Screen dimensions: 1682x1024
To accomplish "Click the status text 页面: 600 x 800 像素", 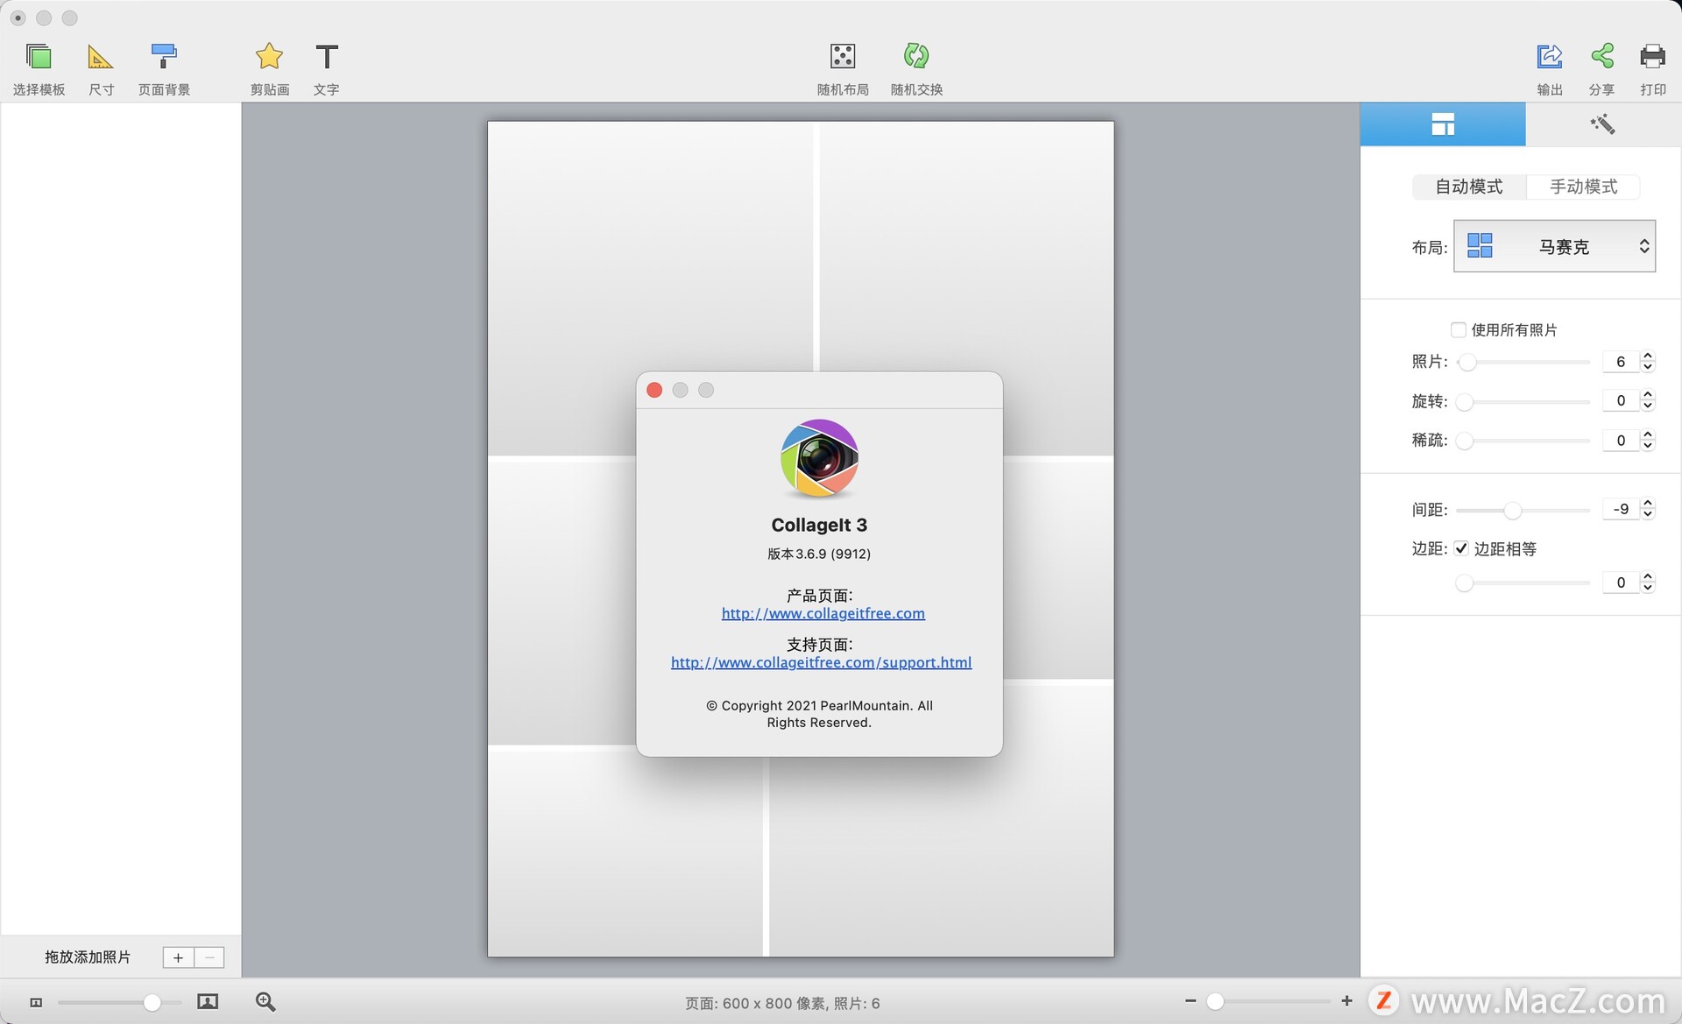I will [x=755, y=1003].
